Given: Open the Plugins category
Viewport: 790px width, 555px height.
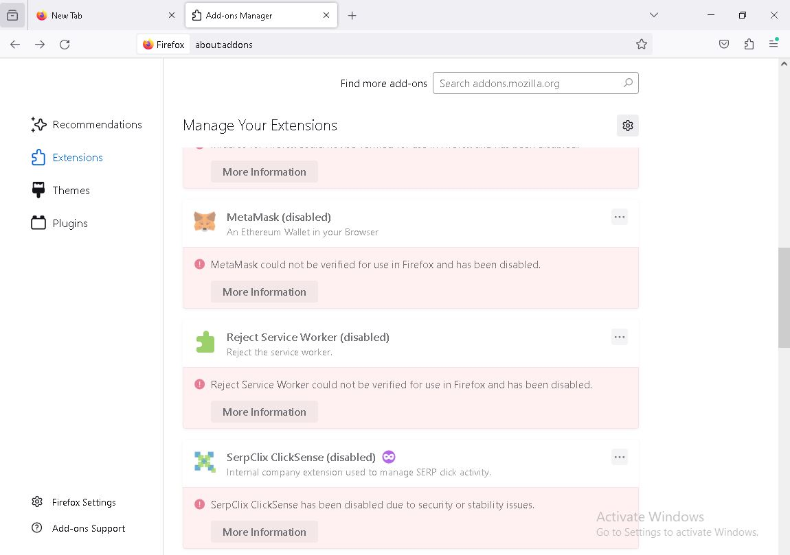Looking at the screenshot, I should [x=60, y=223].
